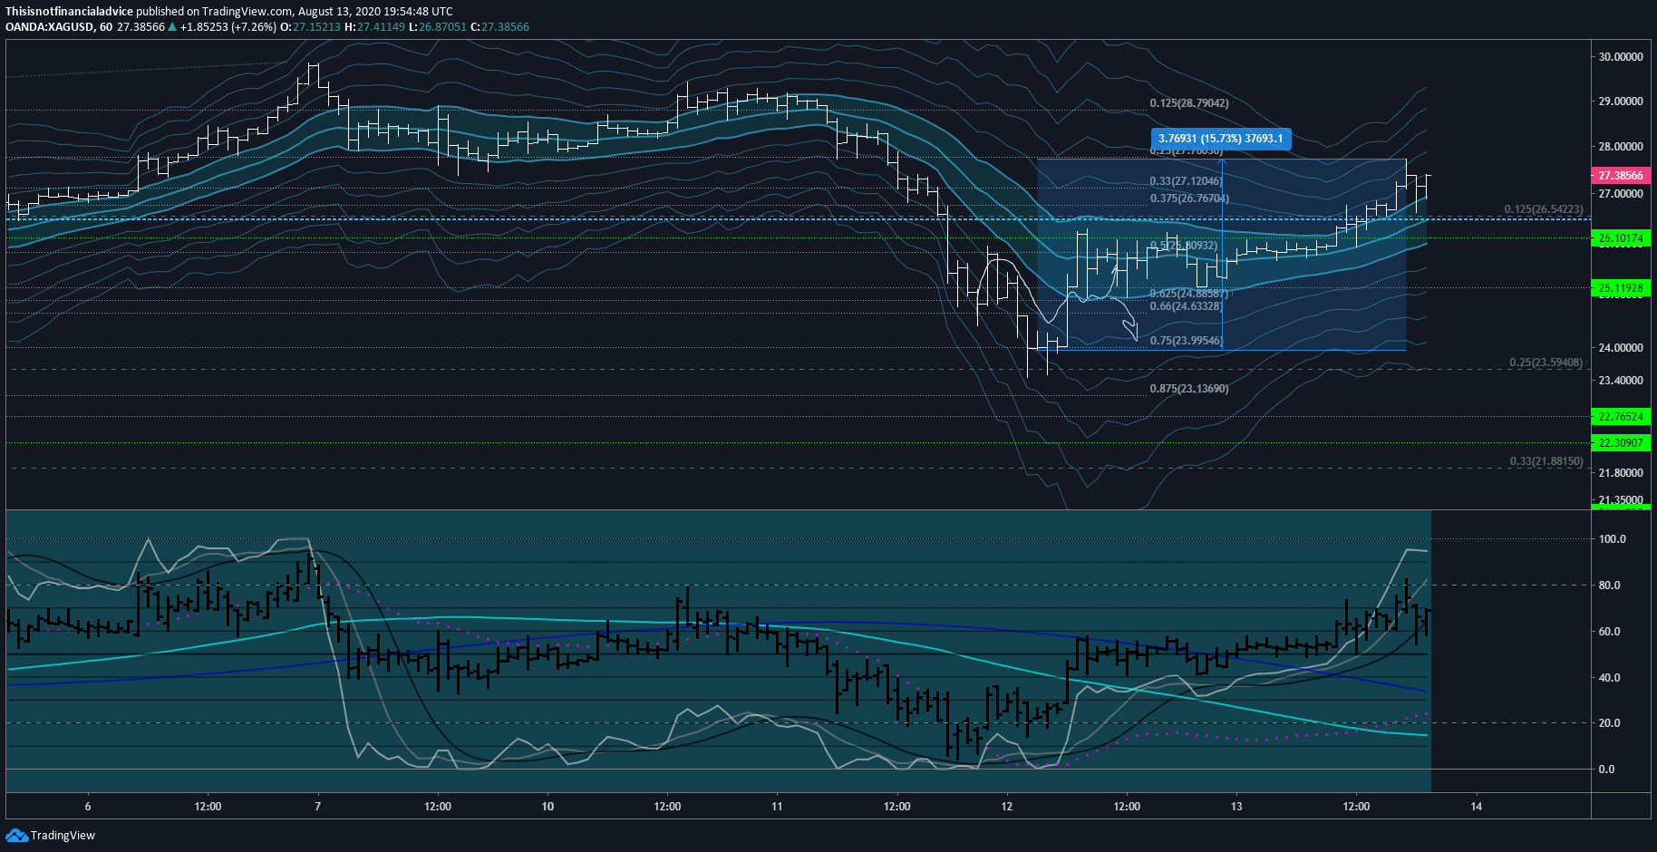Click the Fibonacci label 0.625(24.88587)
This screenshot has height=852, width=1657.
pyautogui.click(x=1189, y=294)
